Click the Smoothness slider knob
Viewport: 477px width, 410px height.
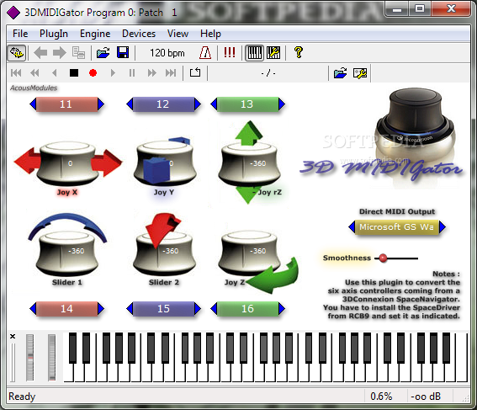[x=384, y=258]
